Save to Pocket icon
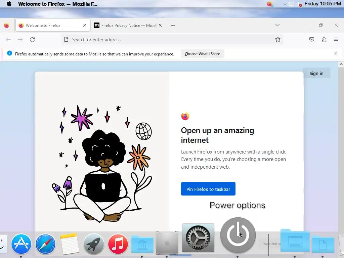 click(x=311, y=40)
